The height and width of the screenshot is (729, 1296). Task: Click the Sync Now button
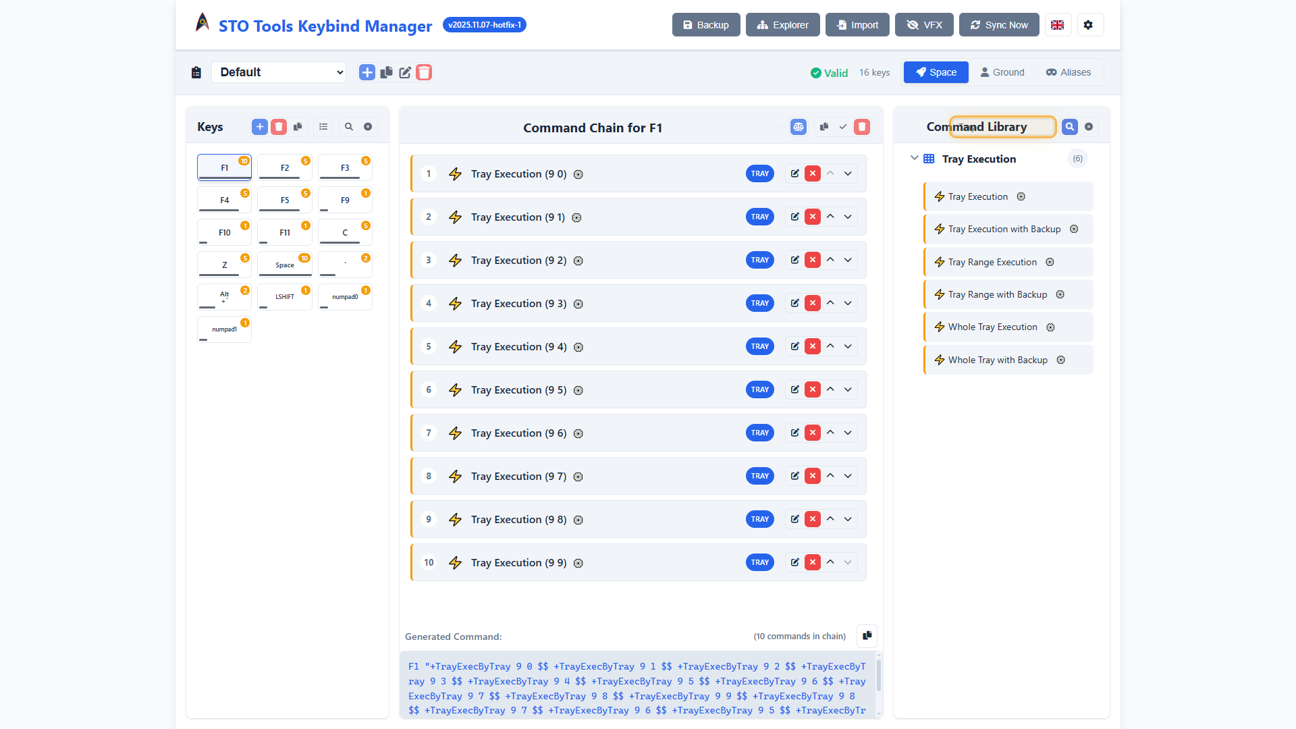tap(999, 24)
